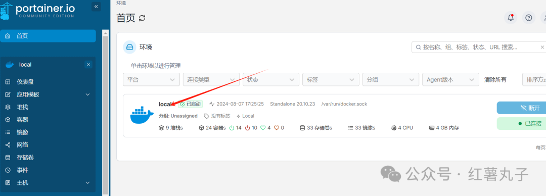Click the 9 堆栈s stacks count
This screenshot has width=546, height=196.
pyautogui.click(x=171, y=128)
